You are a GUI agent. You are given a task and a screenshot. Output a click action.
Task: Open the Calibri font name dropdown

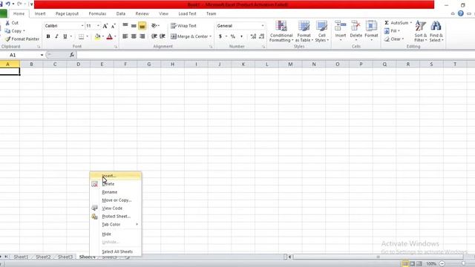pos(82,26)
